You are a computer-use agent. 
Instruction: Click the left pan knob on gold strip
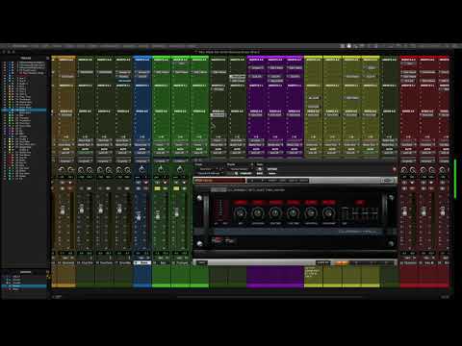(62, 169)
